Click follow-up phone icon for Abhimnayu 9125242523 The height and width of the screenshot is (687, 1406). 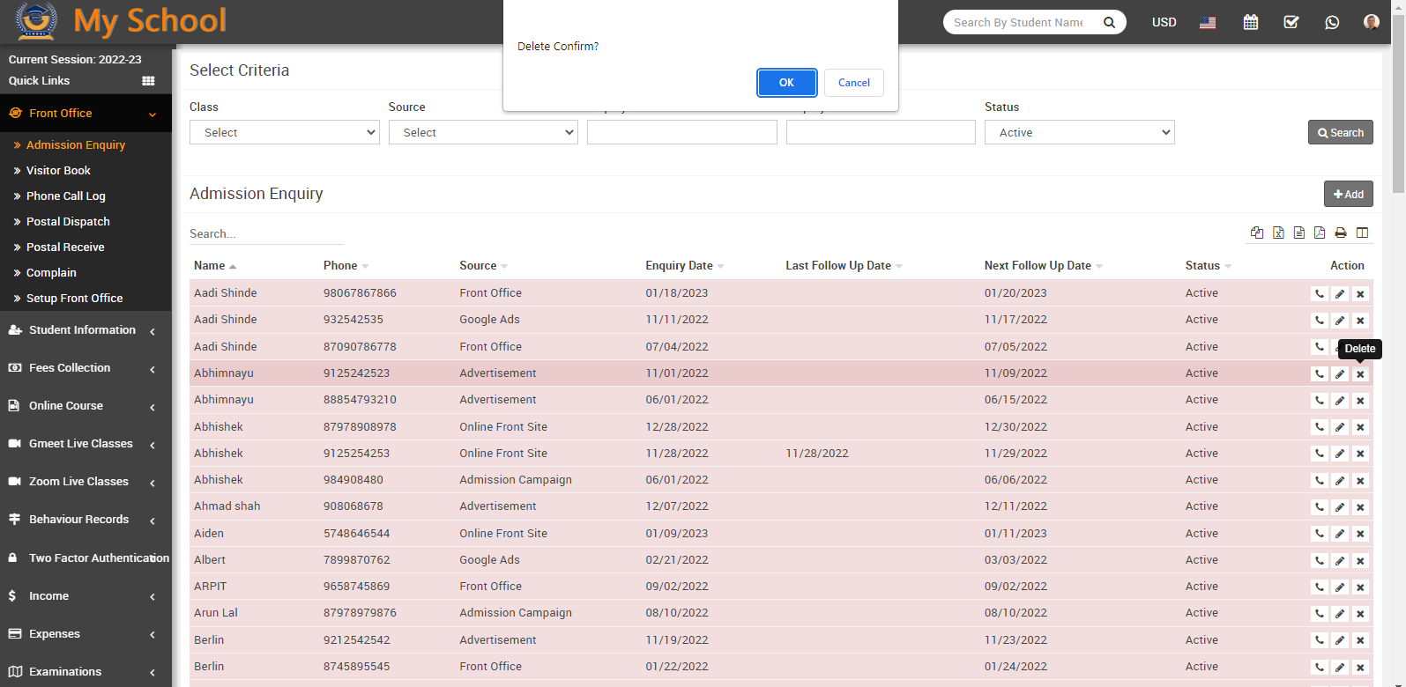point(1320,374)
